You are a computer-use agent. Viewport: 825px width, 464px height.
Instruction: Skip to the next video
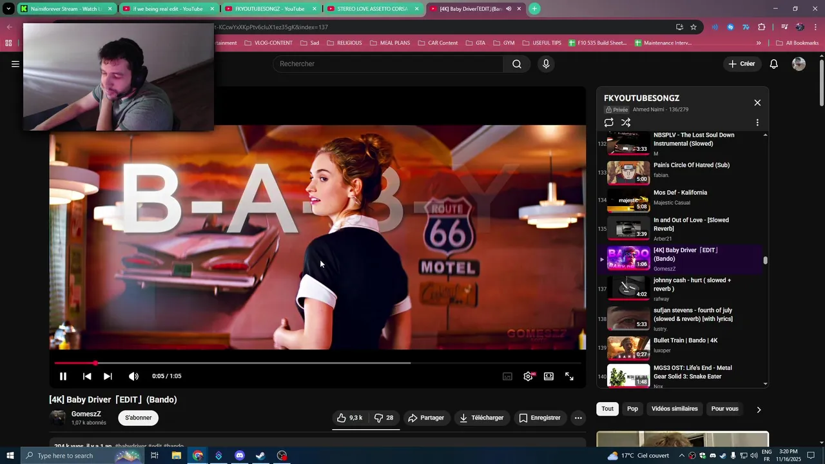coord(108,376)
